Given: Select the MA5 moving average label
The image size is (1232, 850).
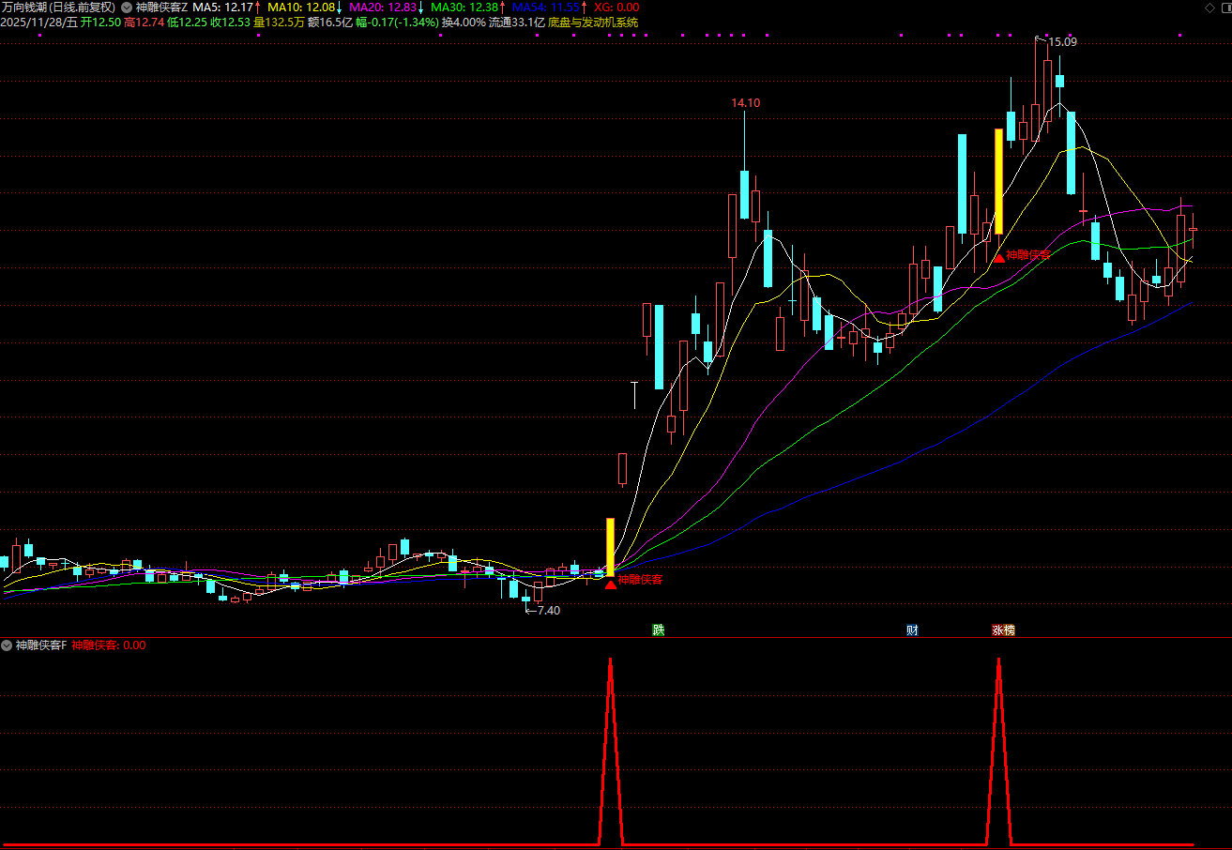Looking at the screenshot, I should pyautogui.click(x=222, y=7).
